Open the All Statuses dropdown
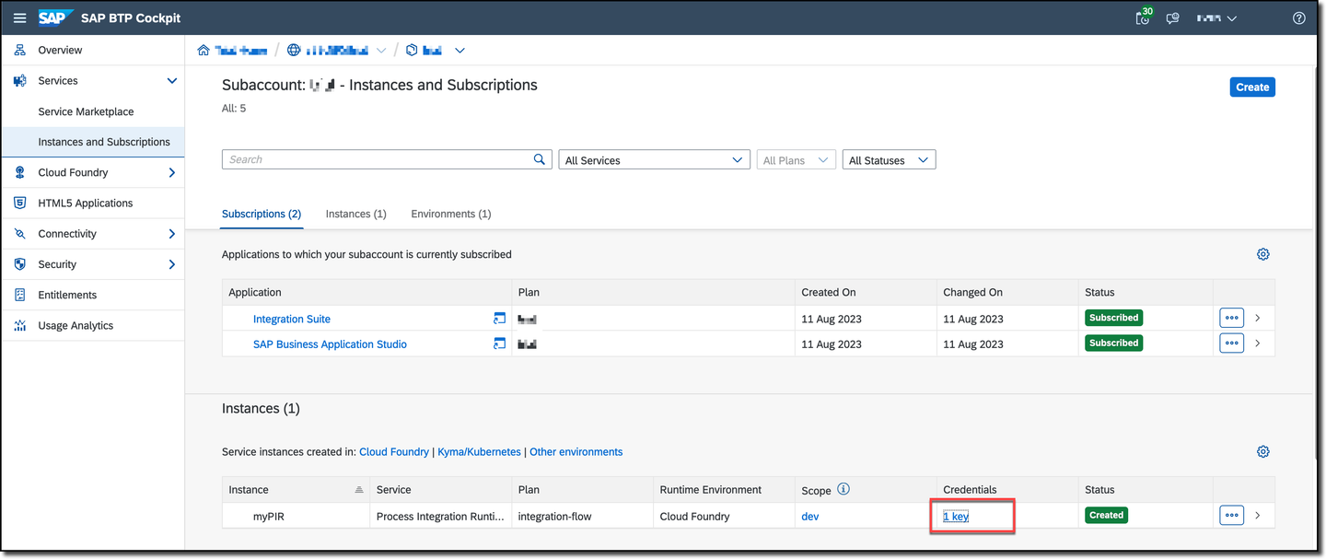This screenshot has width=1326, height=559. click(x=890, y=160)
